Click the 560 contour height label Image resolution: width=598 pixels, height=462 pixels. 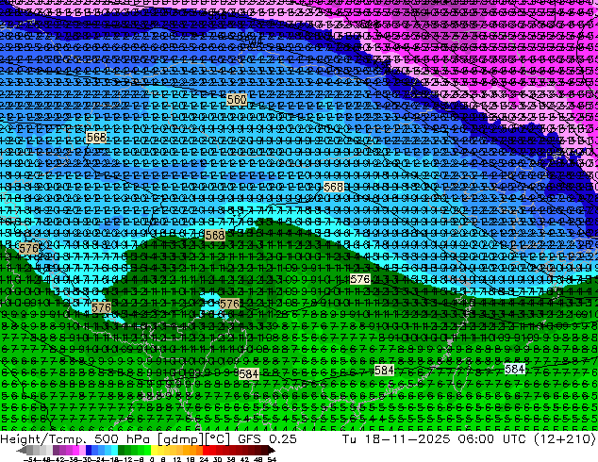[237, 100]
